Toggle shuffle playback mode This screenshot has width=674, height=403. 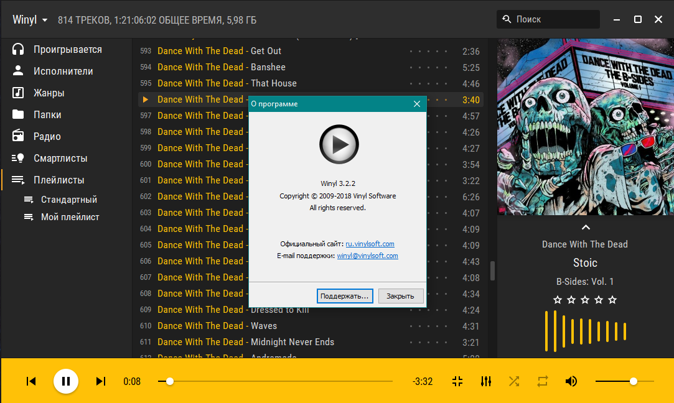tap(514, 381)
